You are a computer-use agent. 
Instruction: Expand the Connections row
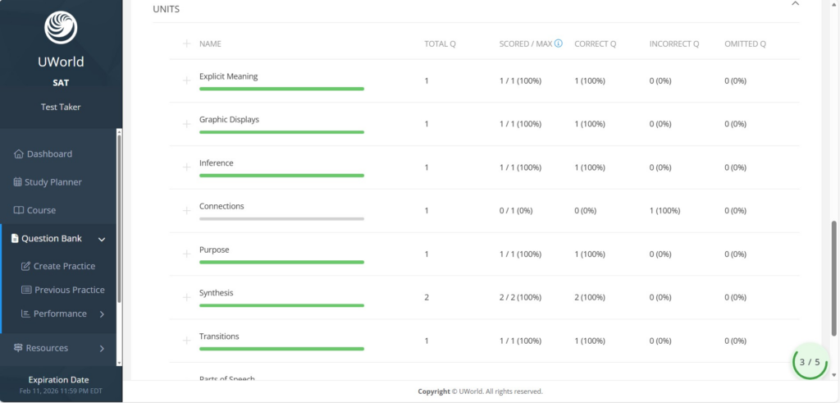point(186,211)
